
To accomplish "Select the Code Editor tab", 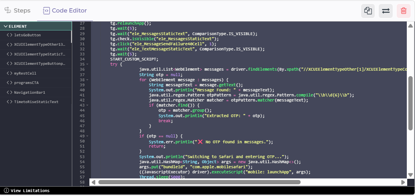I will [65, 11].
